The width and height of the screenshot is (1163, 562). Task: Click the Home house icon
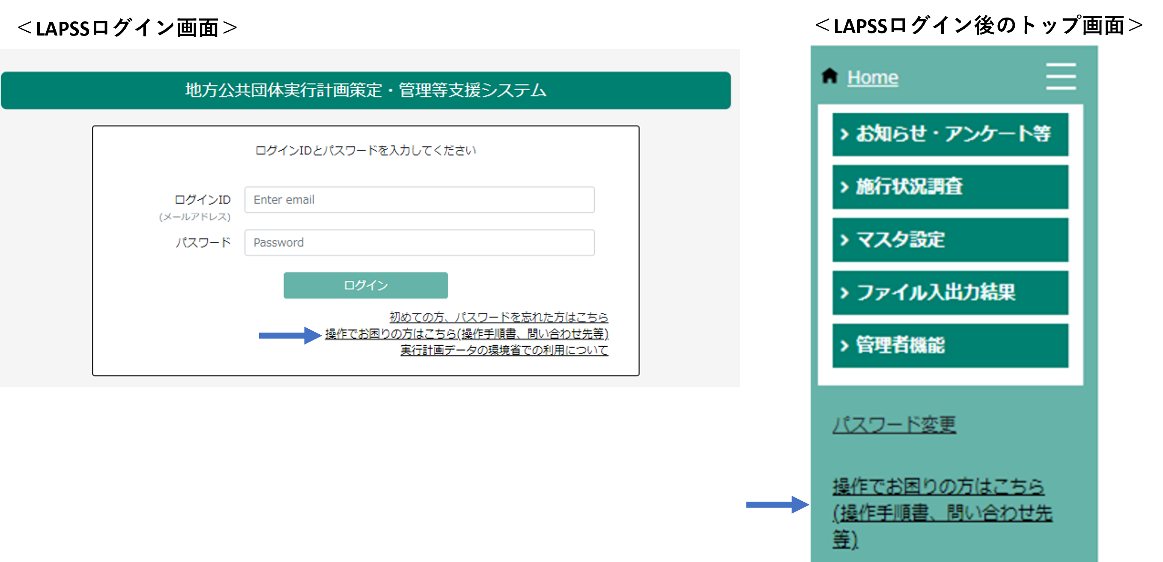point(831,77)
